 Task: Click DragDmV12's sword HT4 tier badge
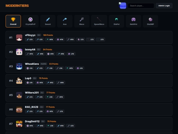pyautogui.click(x=60, y=126)
